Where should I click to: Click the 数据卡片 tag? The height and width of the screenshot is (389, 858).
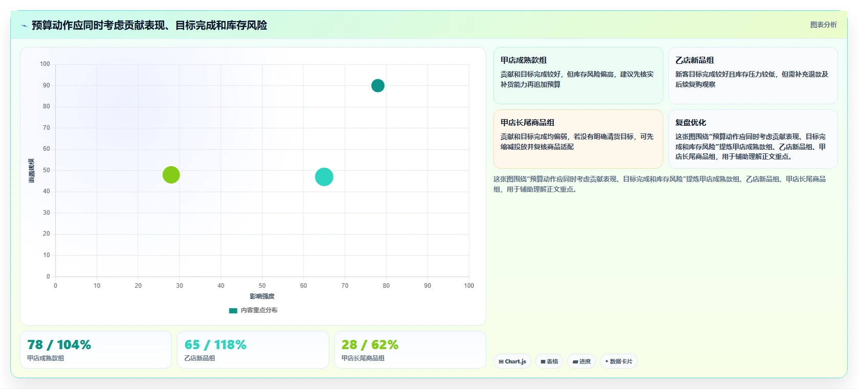[619, 361]
